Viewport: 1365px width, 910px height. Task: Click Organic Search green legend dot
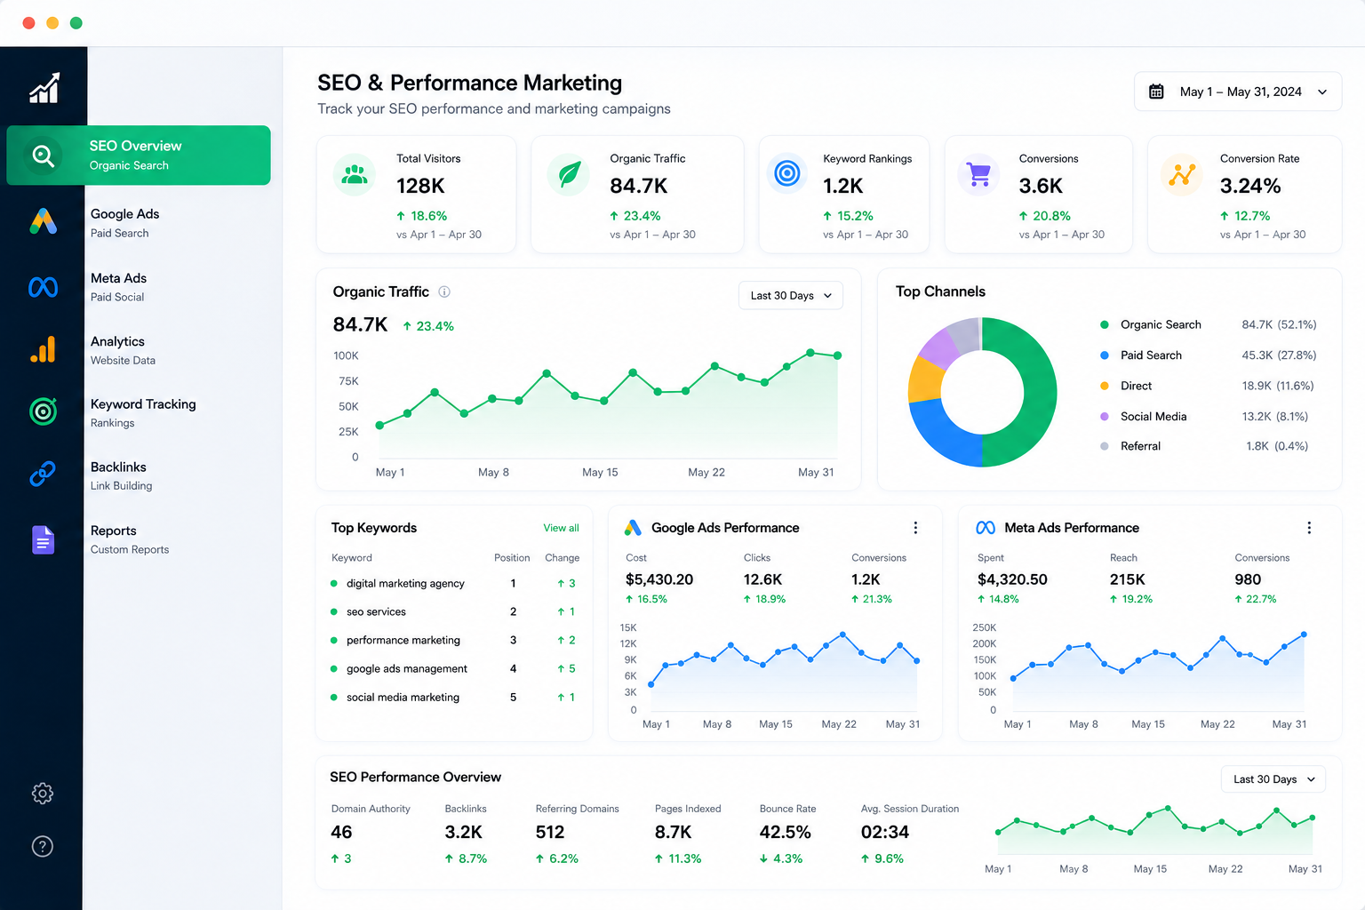tap(1104, 324)
